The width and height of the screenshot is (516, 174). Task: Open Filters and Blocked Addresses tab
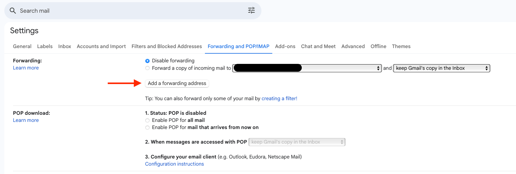pyautogui.click(x=166, y=46)
